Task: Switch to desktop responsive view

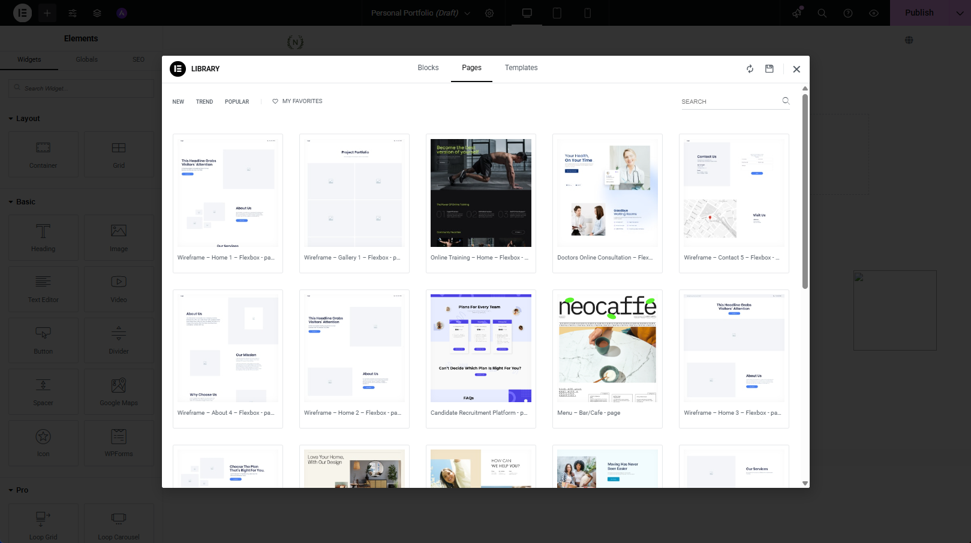Action: 527,13
